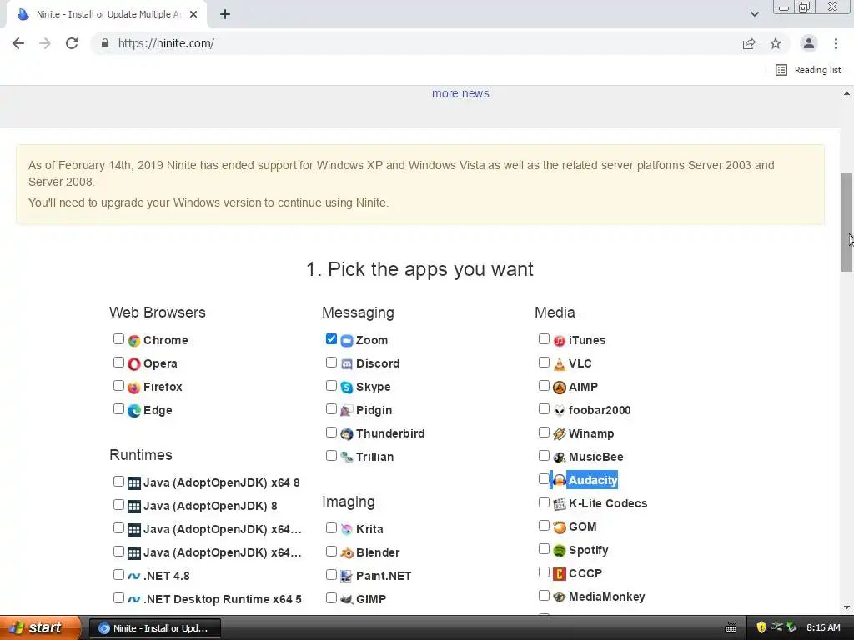Click the Spotify logo icon
This screenshot has height=640, width=854.
click(x=560, y=552)
